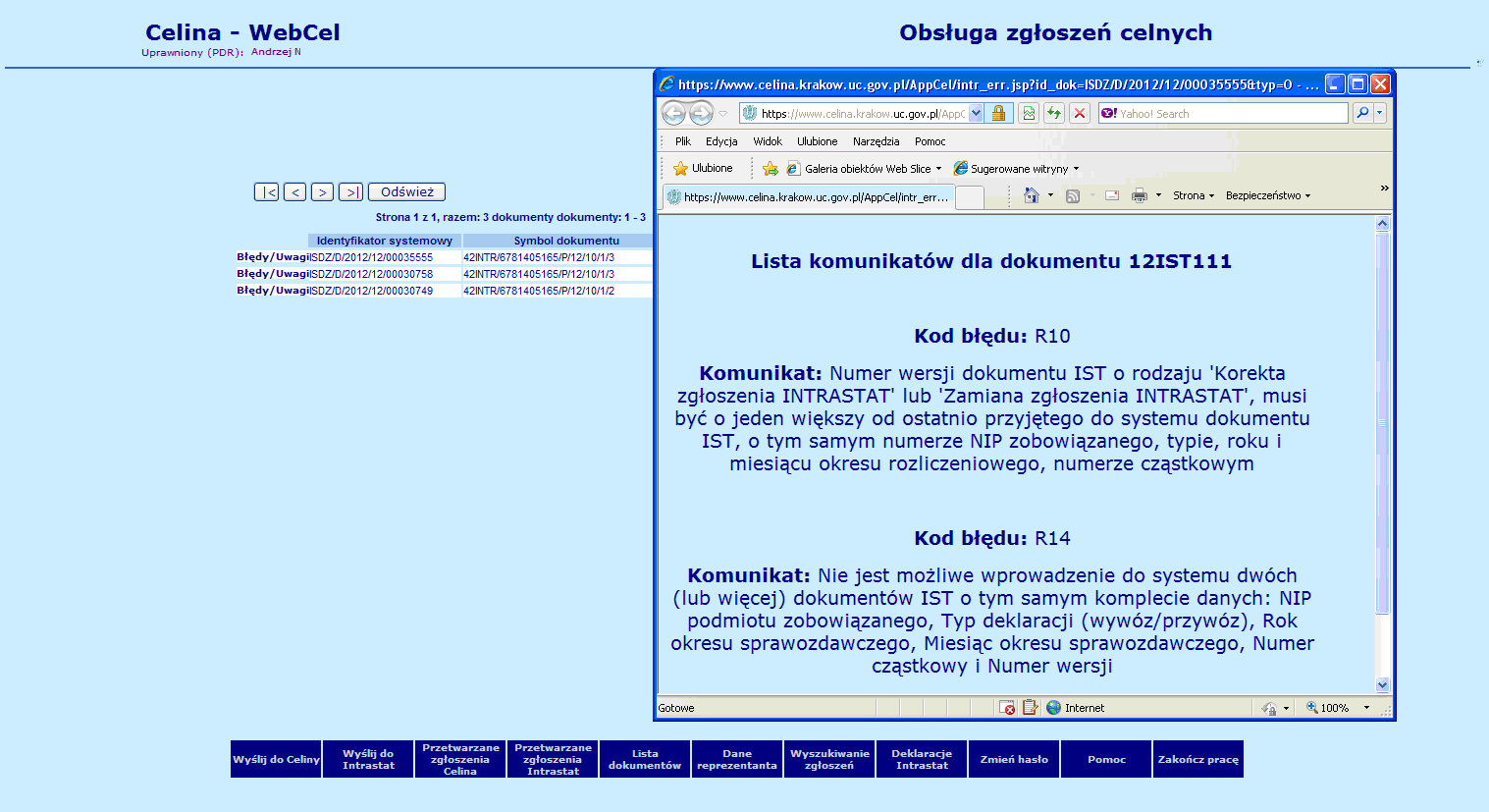View the security lock icon report
Viewport: 1489px width, 812px height.
coord(998,113)
